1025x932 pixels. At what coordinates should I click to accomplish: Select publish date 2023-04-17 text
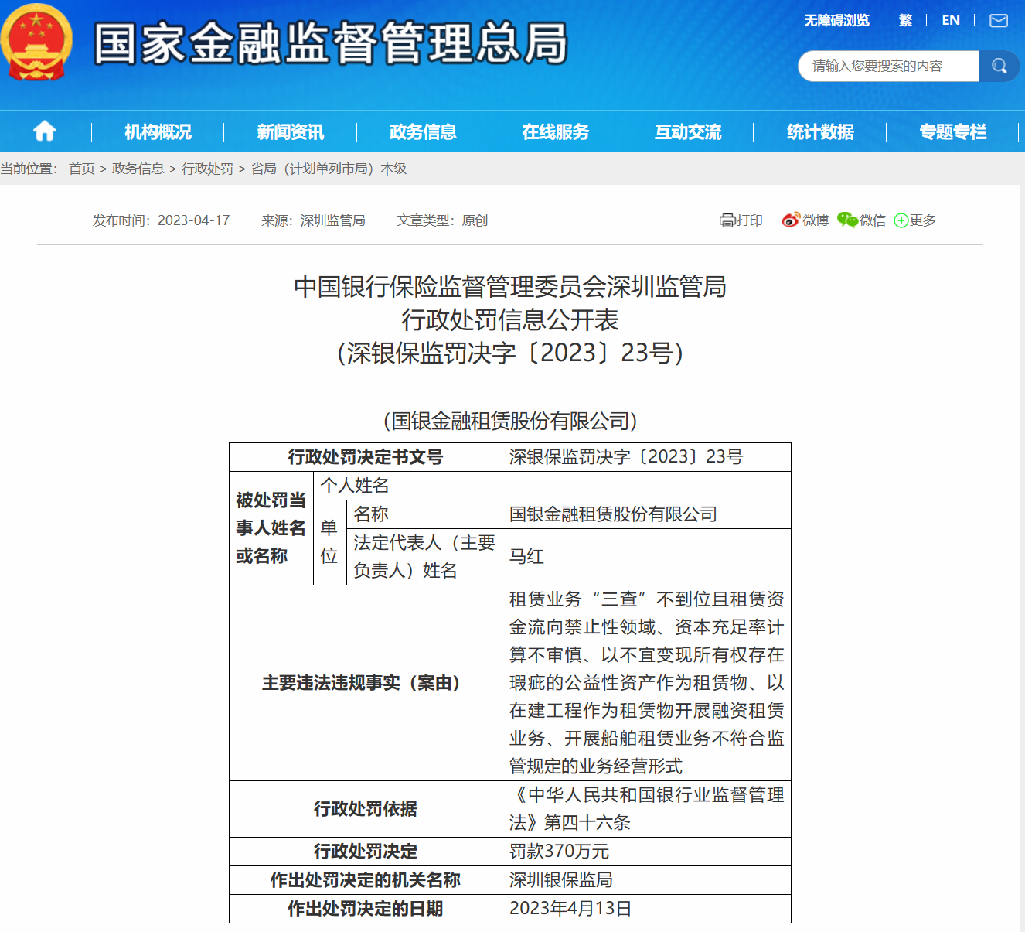[193, 220]
